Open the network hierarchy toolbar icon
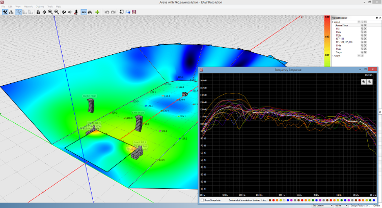The image size is (382, 208). (11, 12)
